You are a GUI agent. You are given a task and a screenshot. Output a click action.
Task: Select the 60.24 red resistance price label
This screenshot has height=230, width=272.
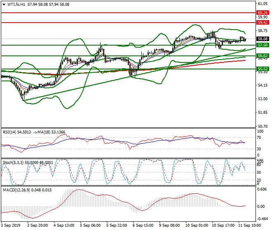tap(263, 13)
